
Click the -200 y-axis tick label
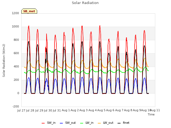coord(16,107)
